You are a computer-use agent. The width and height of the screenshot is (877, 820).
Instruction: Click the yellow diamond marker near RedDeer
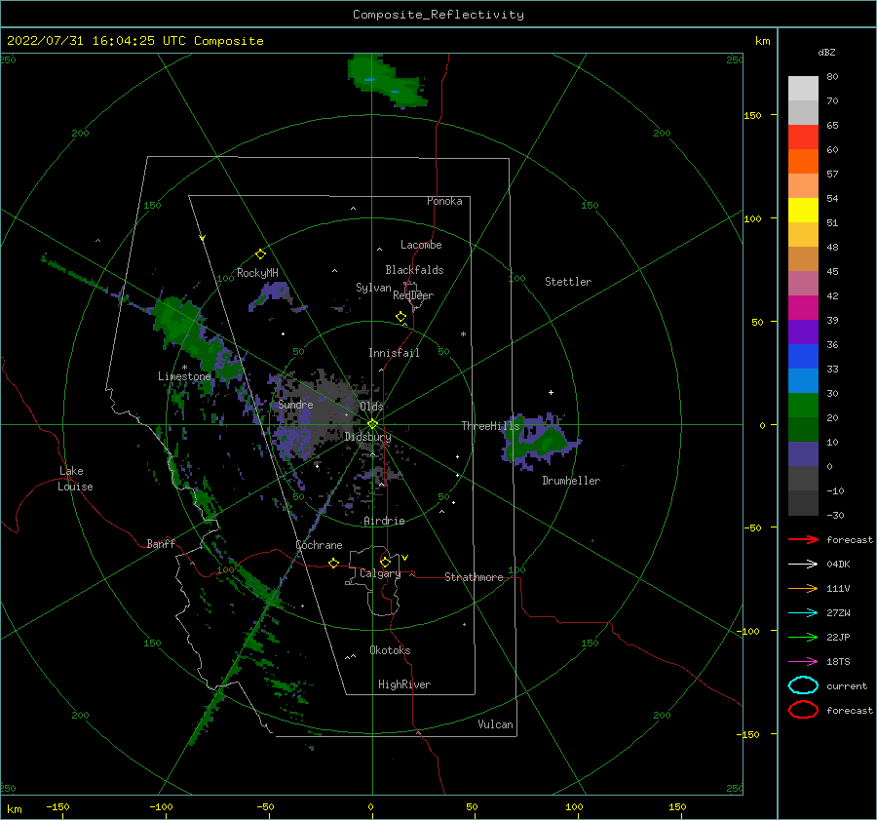tap(400, 317)
